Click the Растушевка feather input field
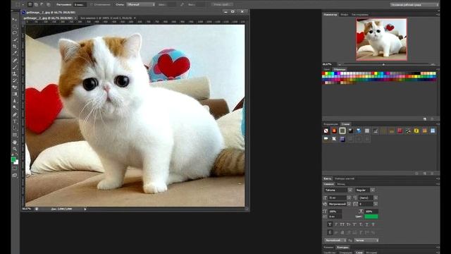Viewport: 451px width, 254px height. 80,5
